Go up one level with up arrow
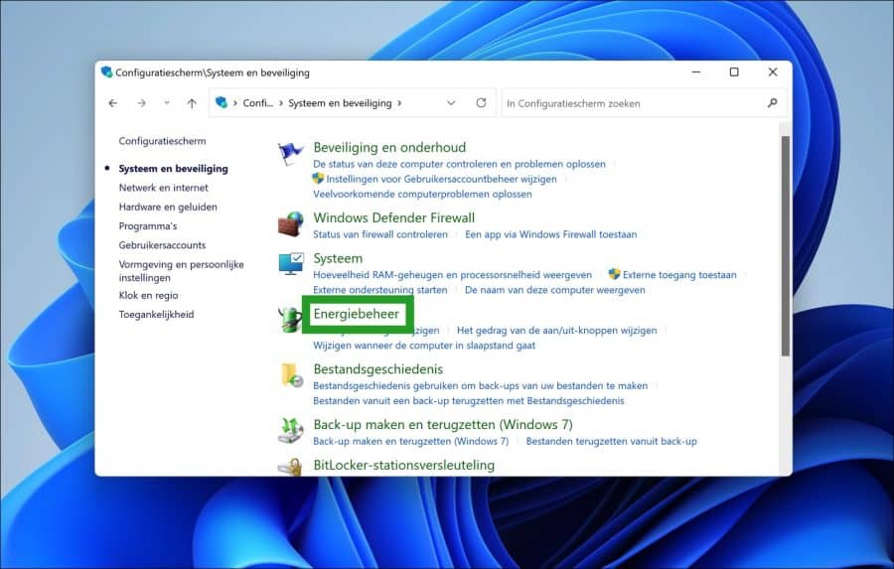 tap(192, 103)
